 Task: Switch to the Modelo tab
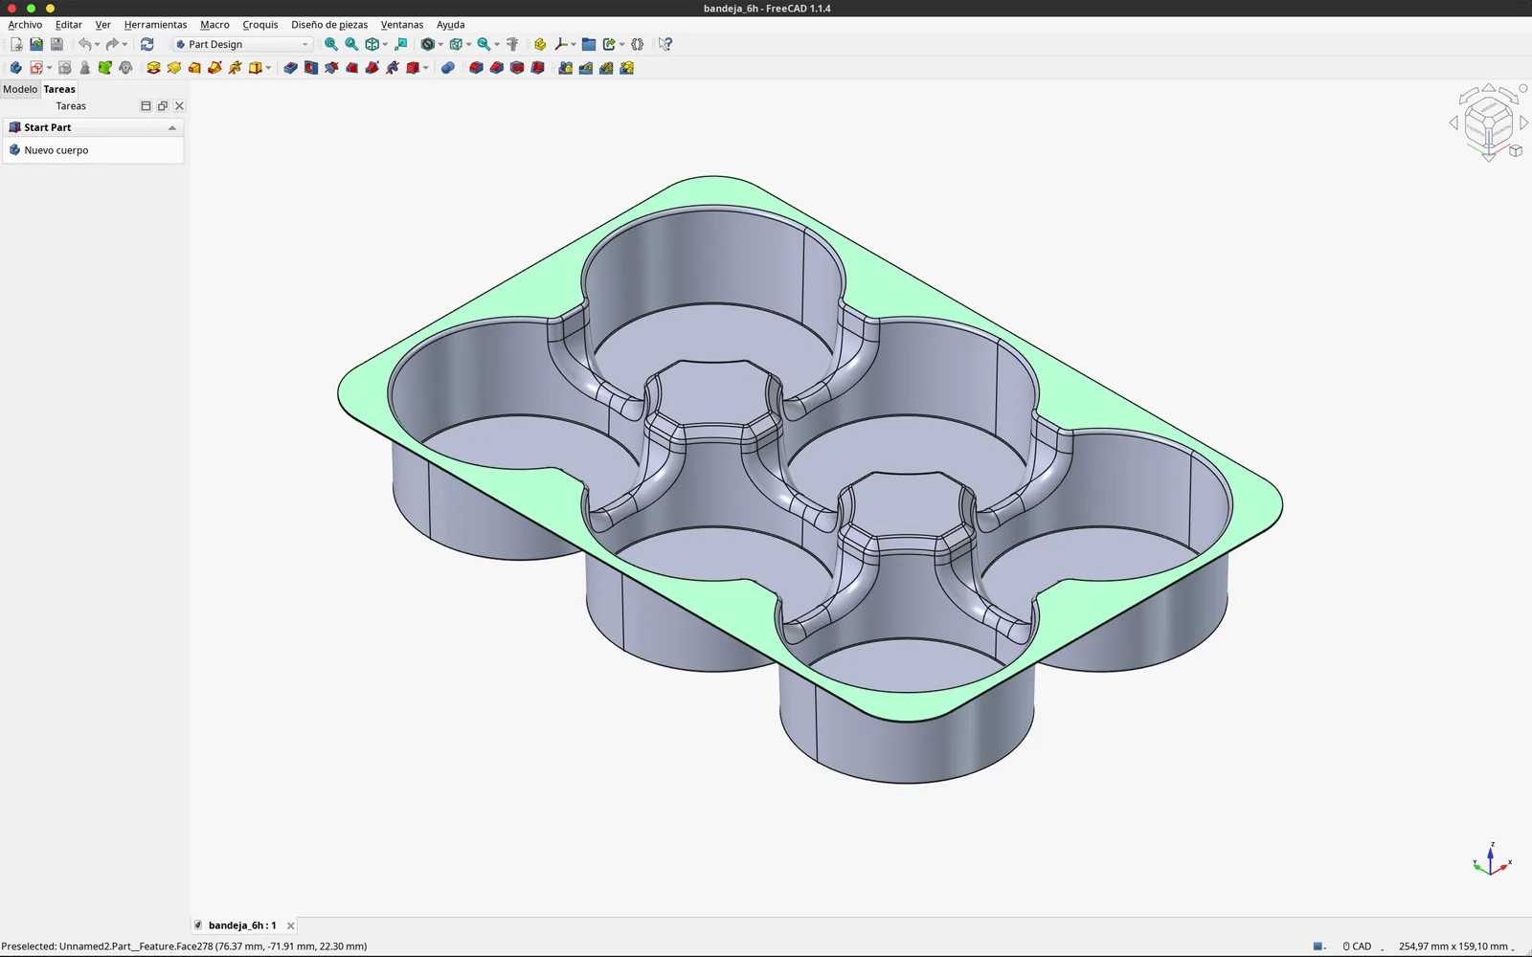tap(20, 89)
